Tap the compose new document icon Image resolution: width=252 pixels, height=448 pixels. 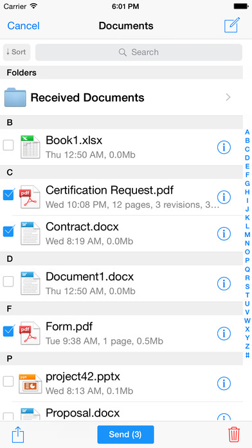(231, 25)
